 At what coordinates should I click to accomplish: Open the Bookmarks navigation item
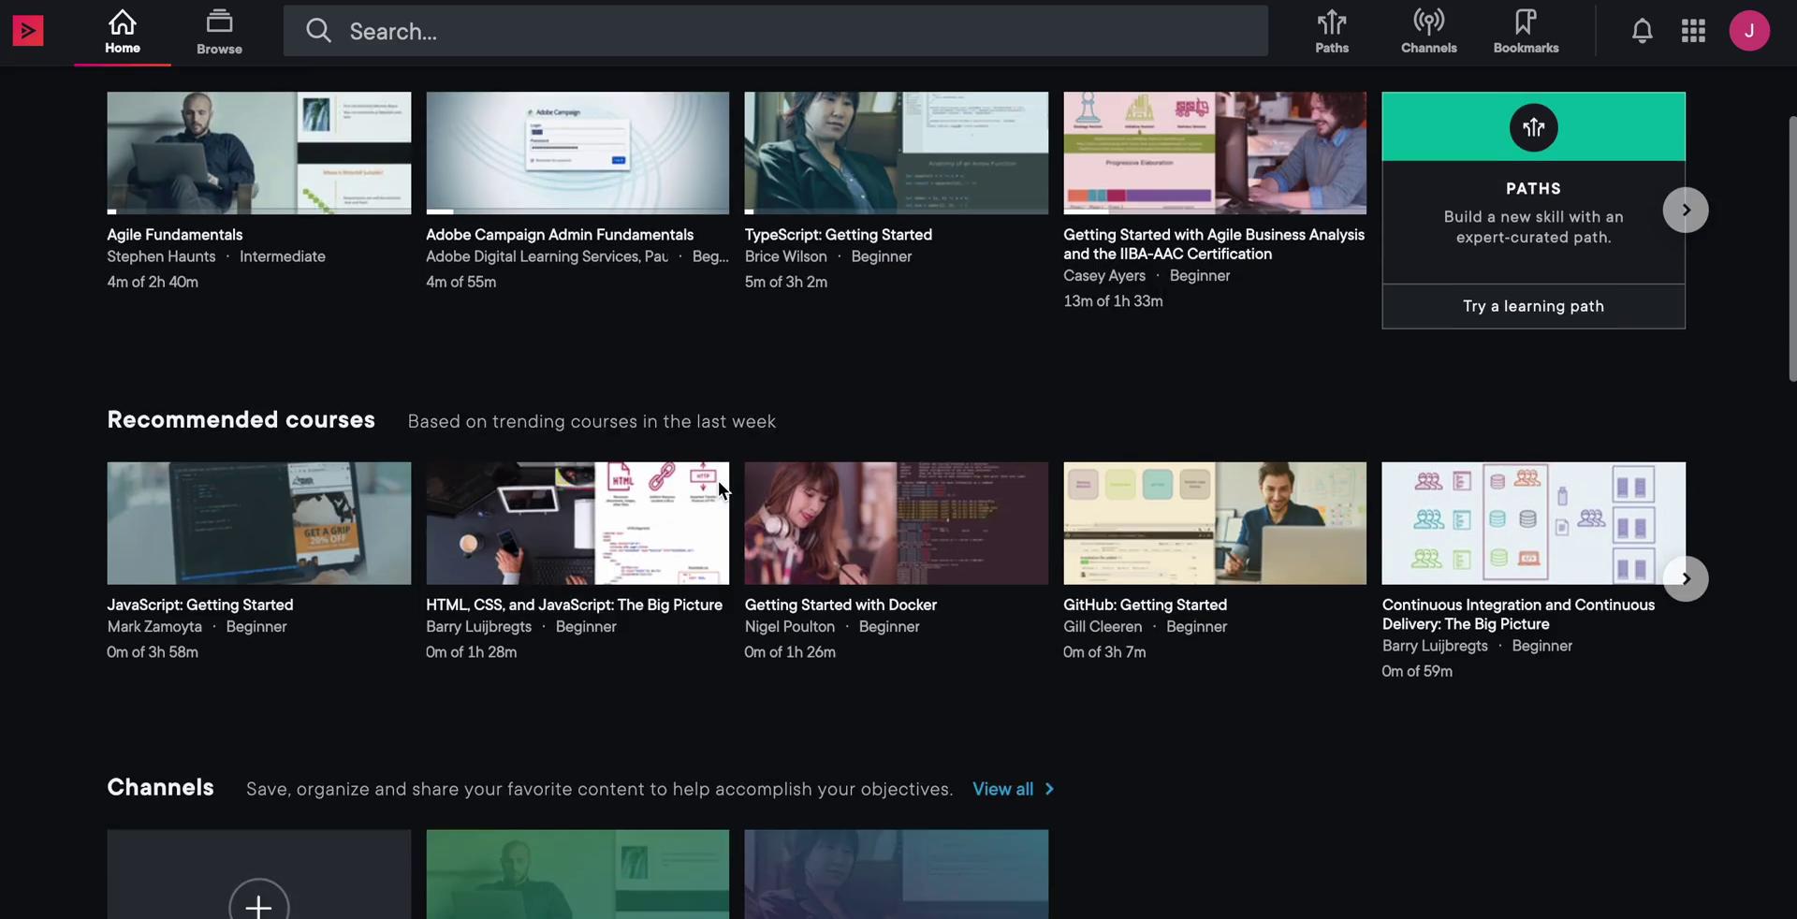coord(1526,32)
